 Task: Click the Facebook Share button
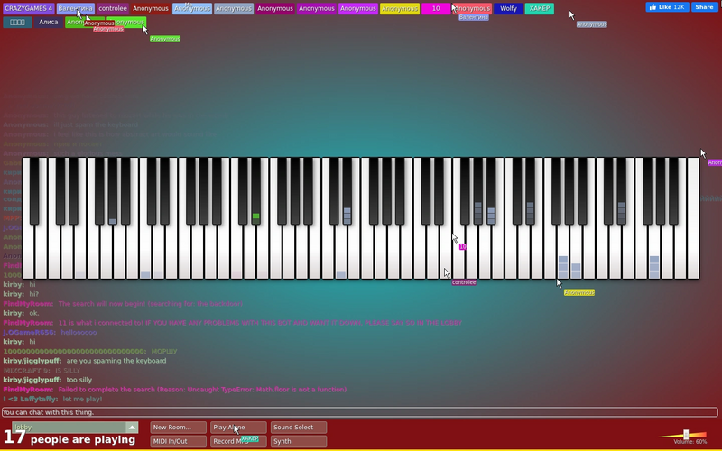[705, 7]
